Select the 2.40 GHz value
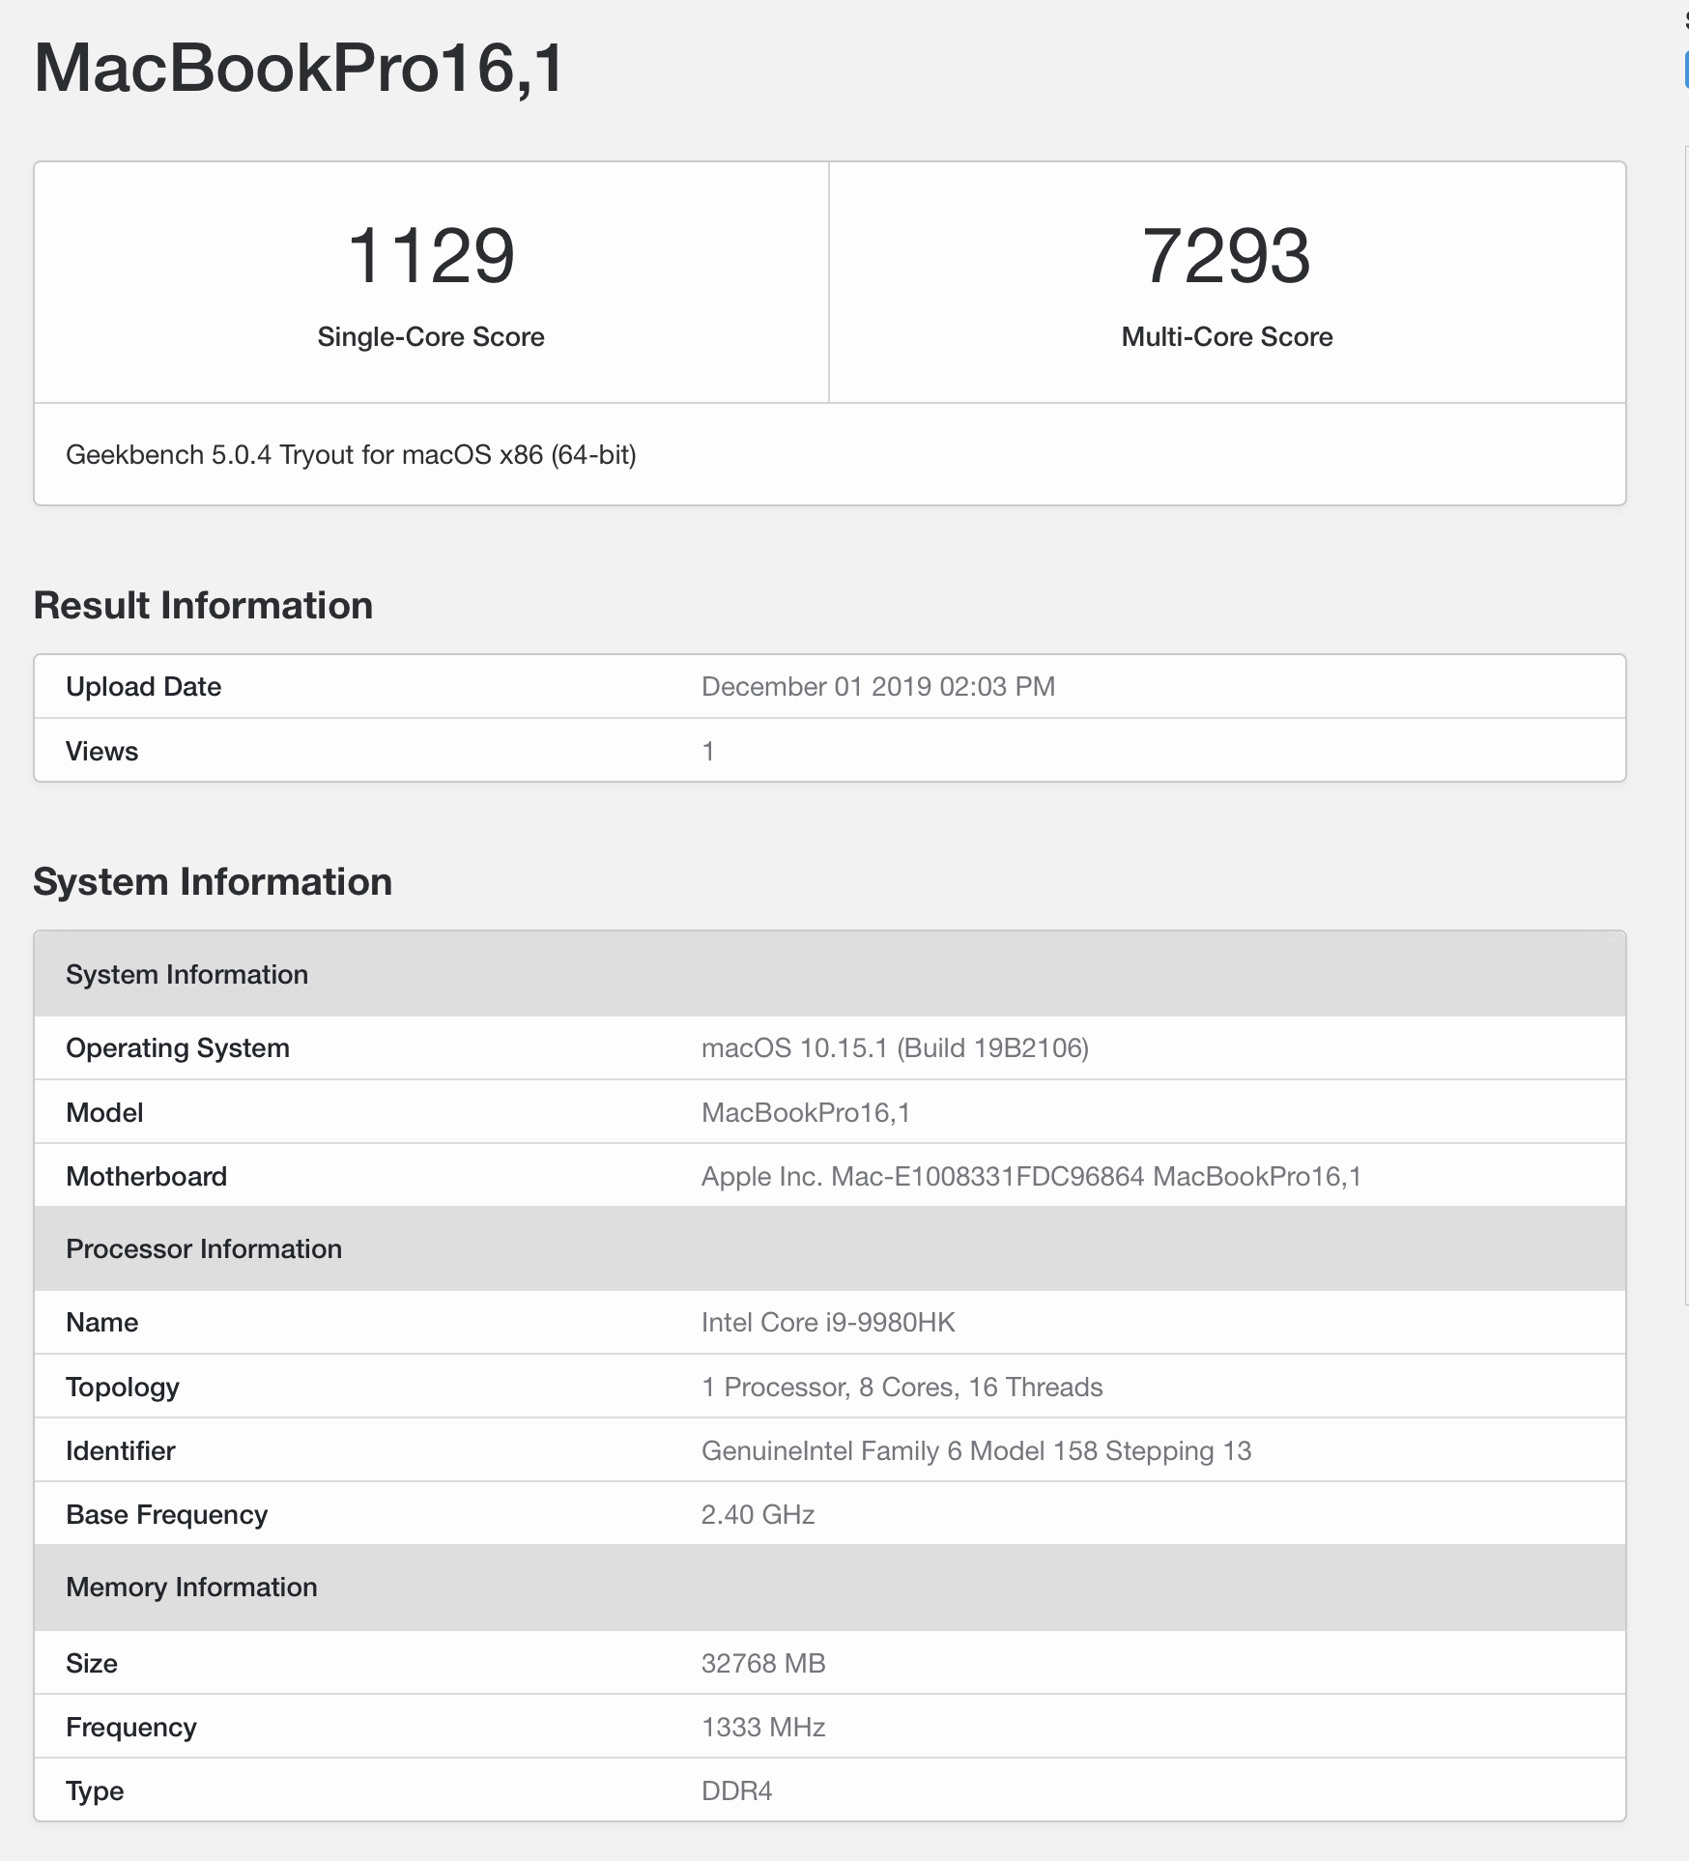This screenshot has height=1861, width=1689. [x=758, y=1514]
